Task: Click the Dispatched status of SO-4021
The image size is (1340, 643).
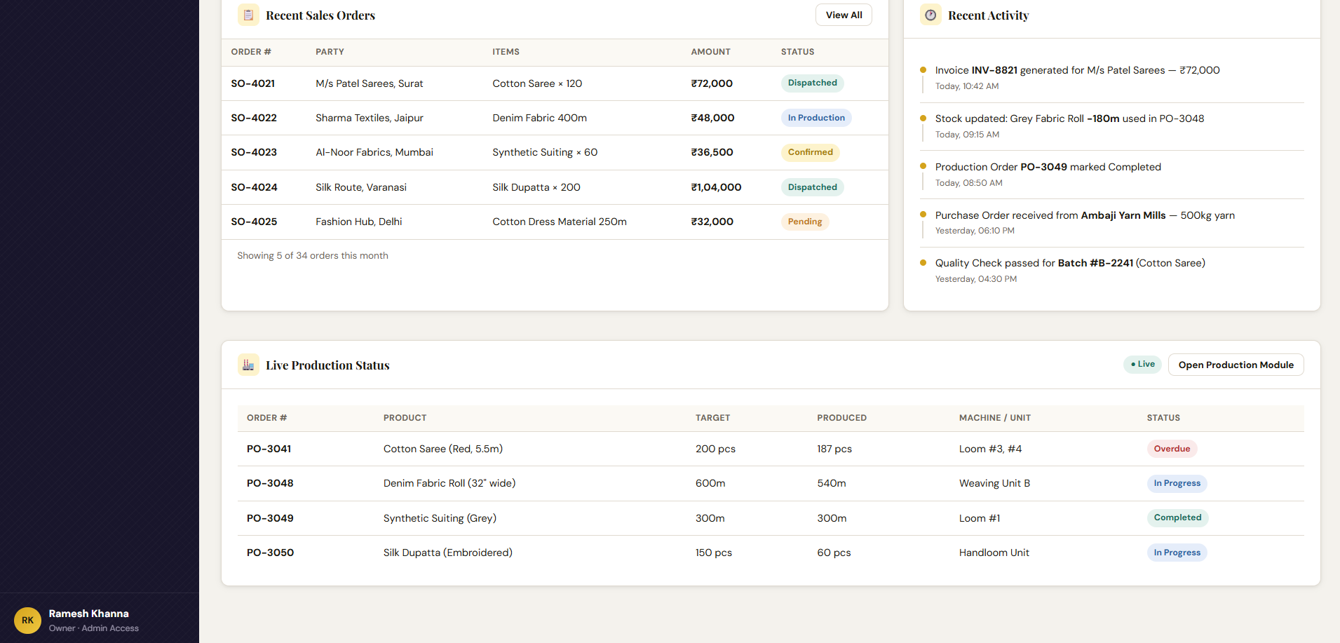Action: pos(812,83)
